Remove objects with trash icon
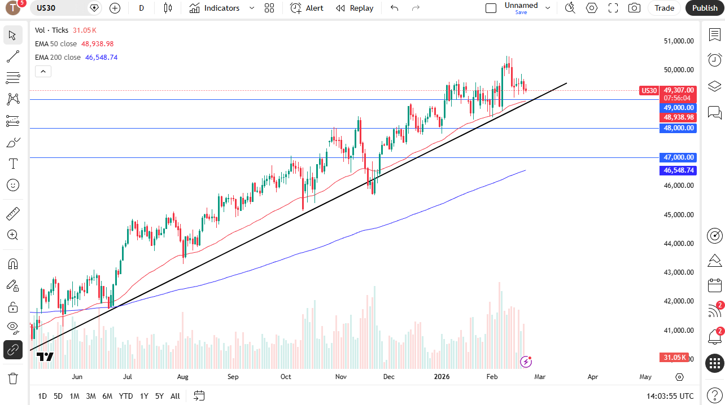This screenshot has width=725, height=405. (12, 378)
